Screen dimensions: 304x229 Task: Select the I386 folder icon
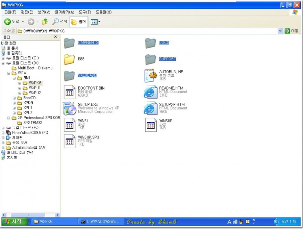(x=69, y=59)
